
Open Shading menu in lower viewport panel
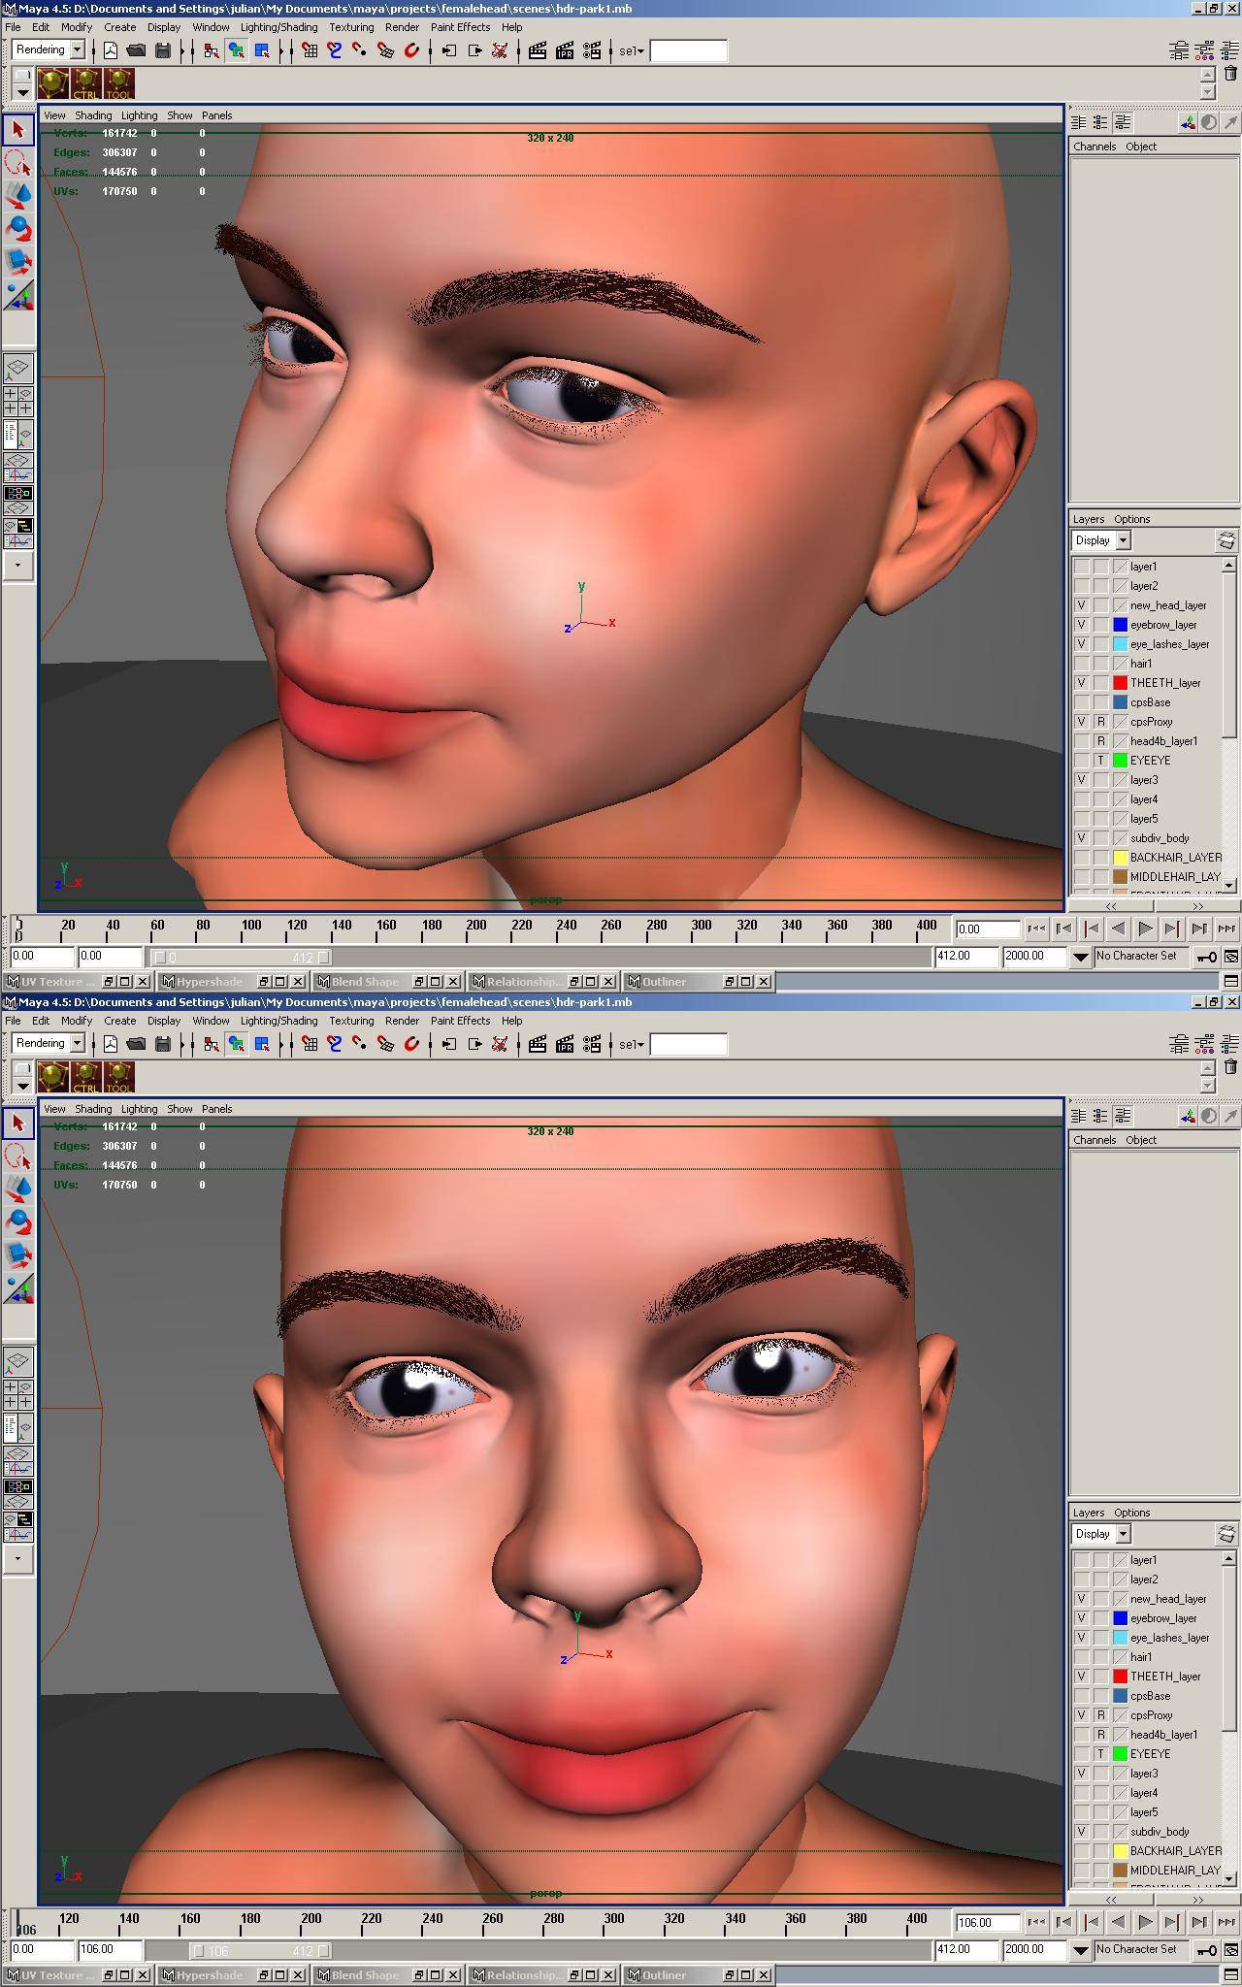click(x=93, y=1109)
